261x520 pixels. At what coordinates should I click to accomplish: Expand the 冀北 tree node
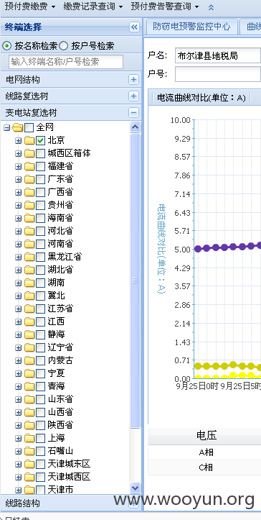click(18, 296)
